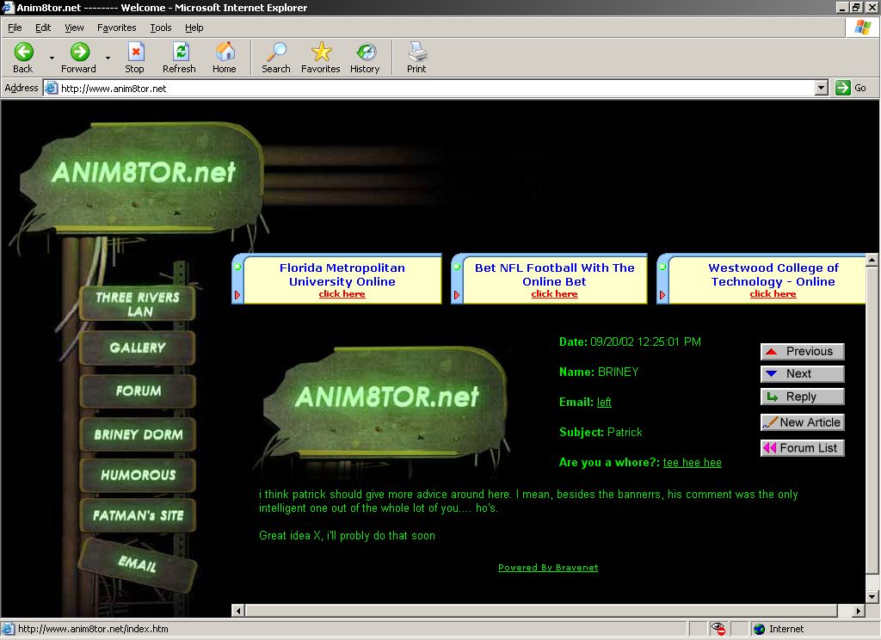Open the View menu
This screenshot has width=881, height=640.
coord(74,28)
